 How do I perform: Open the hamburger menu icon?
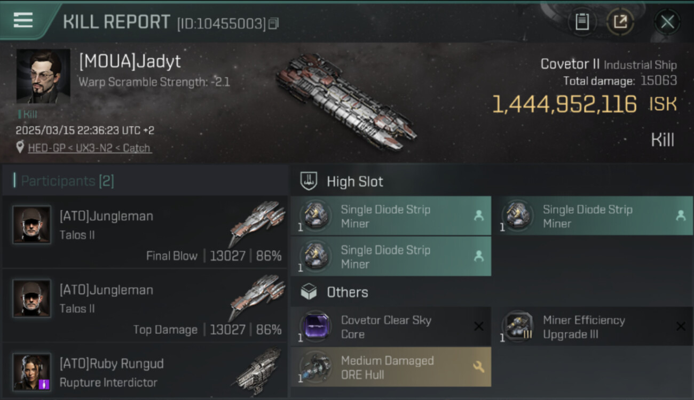pos(23,20)
